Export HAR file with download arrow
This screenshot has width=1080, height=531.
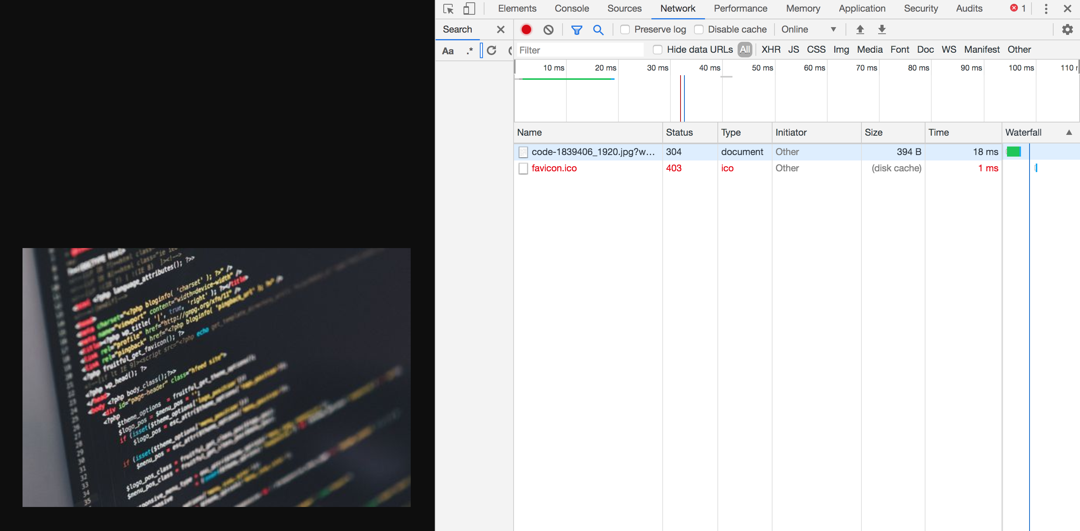coord(882,29)
